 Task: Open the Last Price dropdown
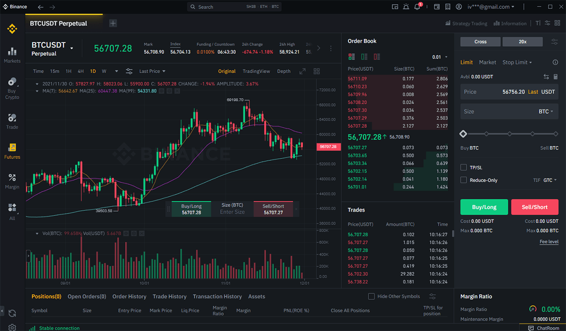tap(152, 71)
